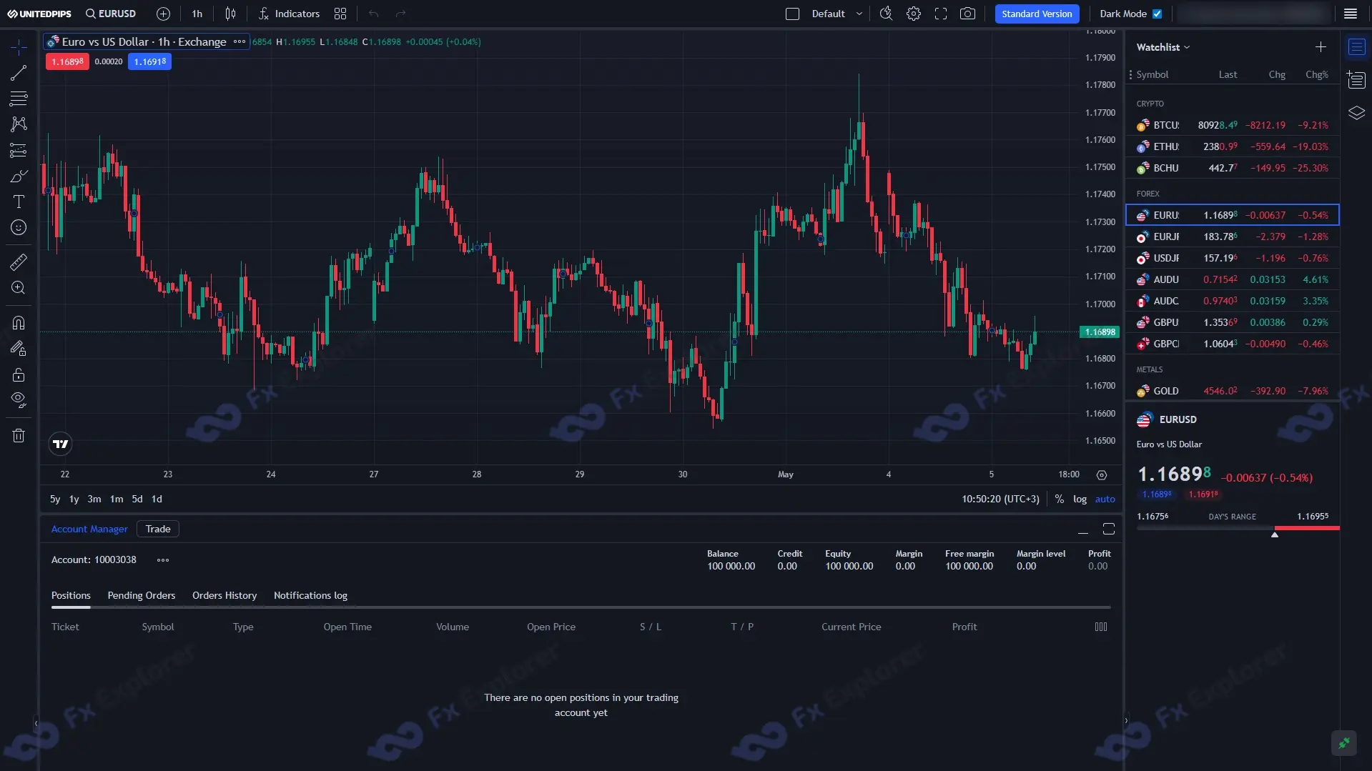Expand the Default layout dropdown
Image resolution: width=1372 pixels, height=771 pixels.
click(x=836, y=14)
